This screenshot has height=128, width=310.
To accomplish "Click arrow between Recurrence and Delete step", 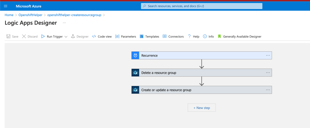I will pyautogui.click(x=202, y=64).
